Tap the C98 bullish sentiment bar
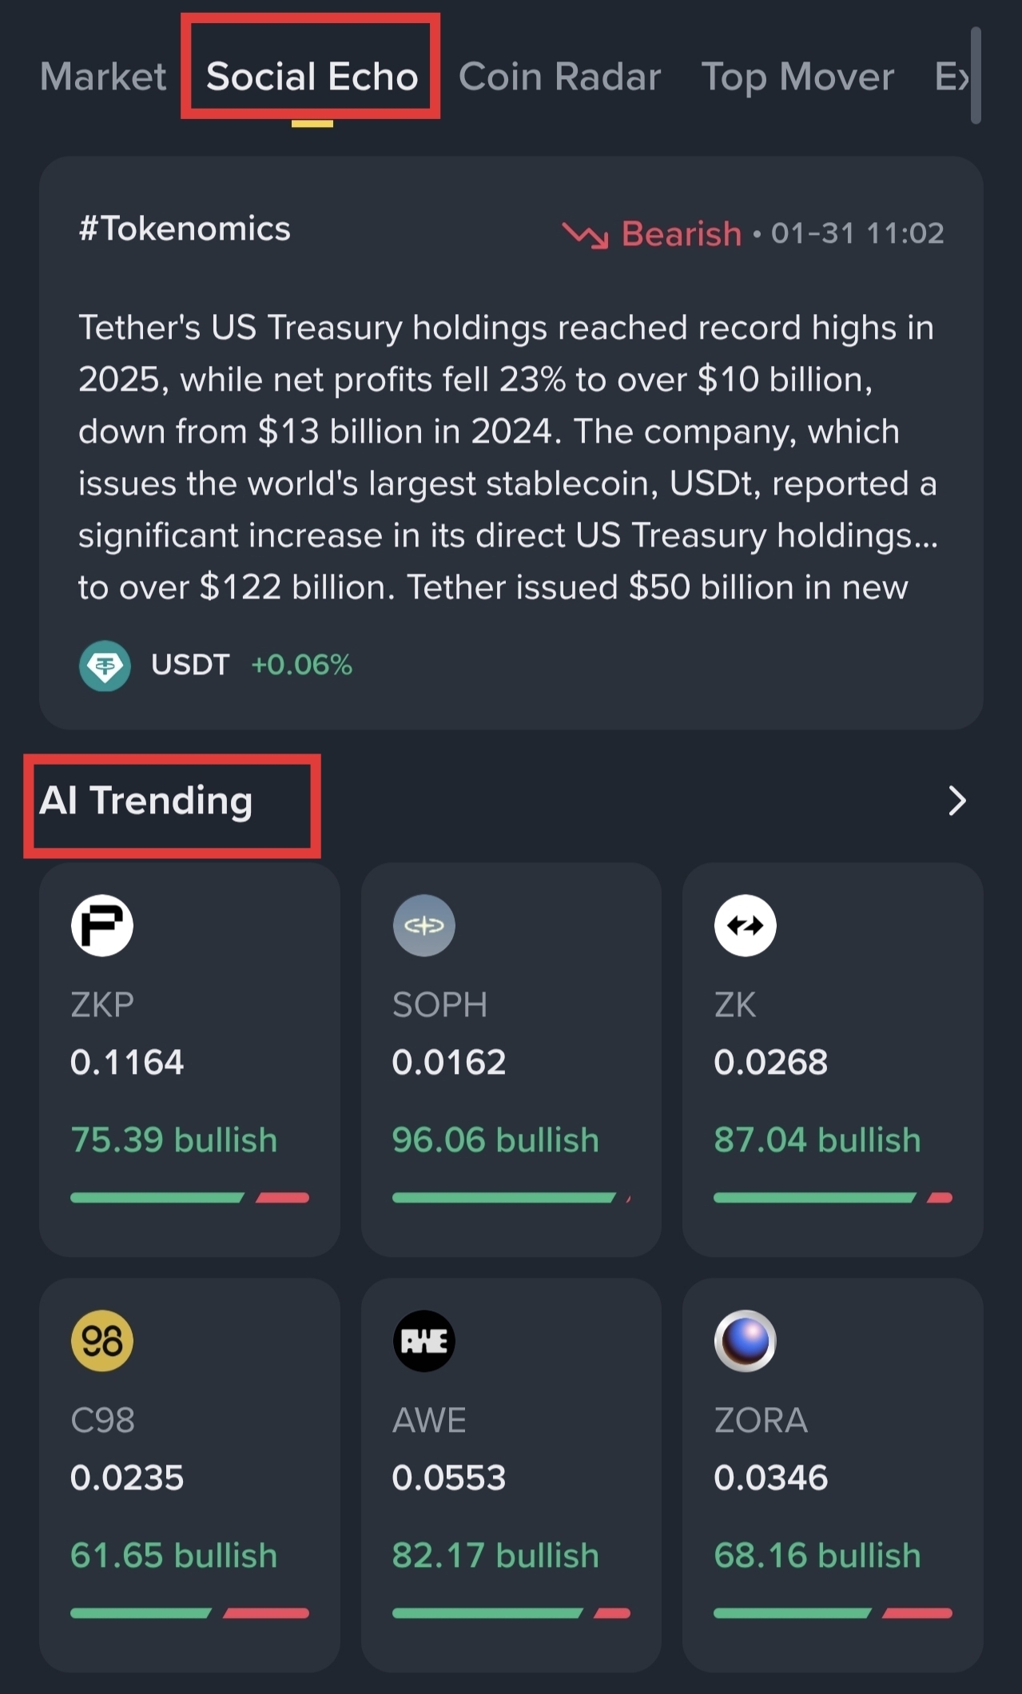The height and width of the screenshot is (1694, 1022). click(189, 1613)
